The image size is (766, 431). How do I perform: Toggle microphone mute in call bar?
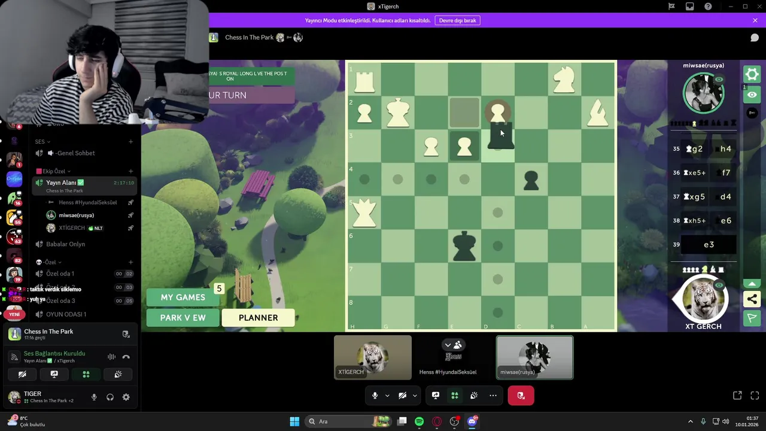pos(375,395)
